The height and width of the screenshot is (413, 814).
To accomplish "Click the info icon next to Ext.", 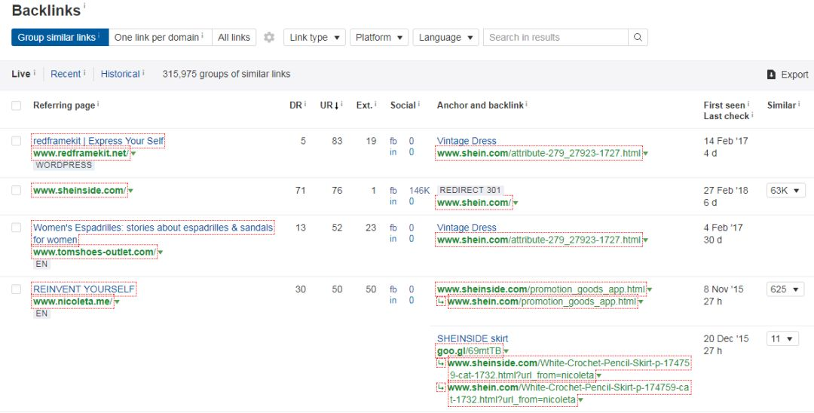I will (375, 104).
